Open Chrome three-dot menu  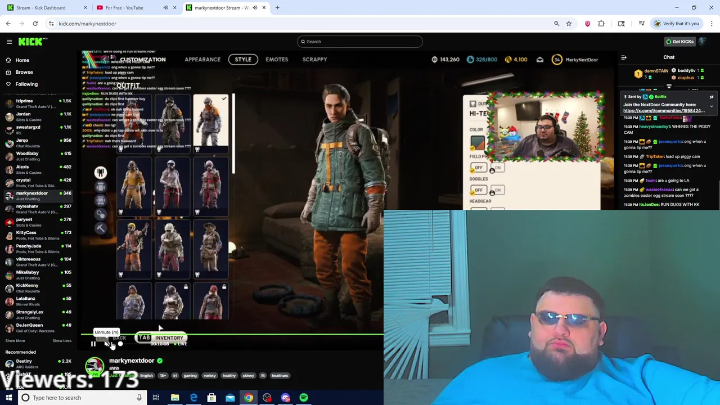pyautogui.click(x=712, y=24)
